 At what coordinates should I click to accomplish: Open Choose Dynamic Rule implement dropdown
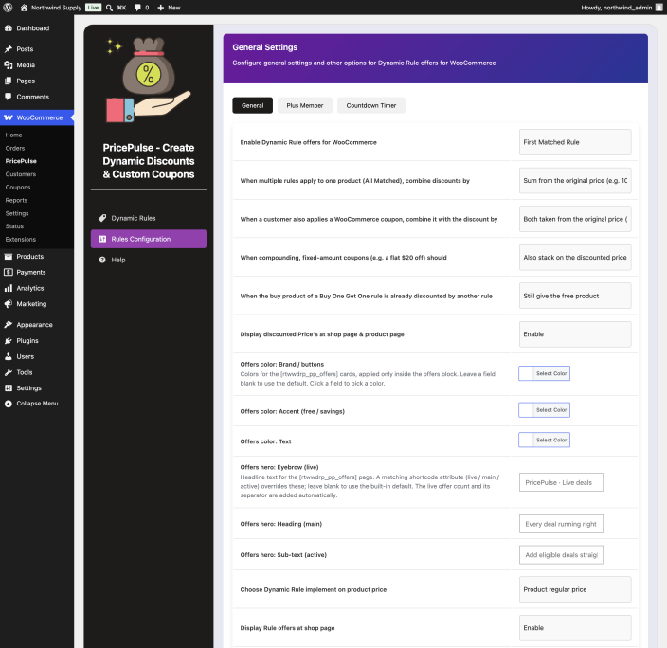click(x=575, y=589)
